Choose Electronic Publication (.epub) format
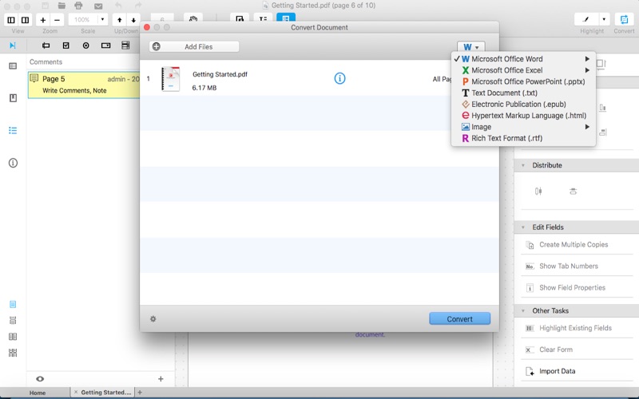This screenshot has width=639, height=399. [x=523, y=105]
